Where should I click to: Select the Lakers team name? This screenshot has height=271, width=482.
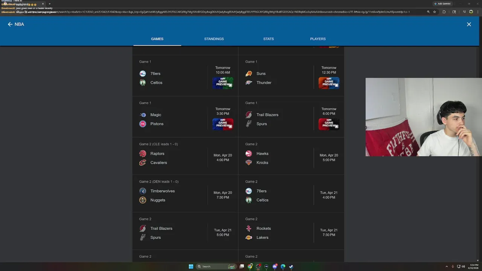[262, 238]
